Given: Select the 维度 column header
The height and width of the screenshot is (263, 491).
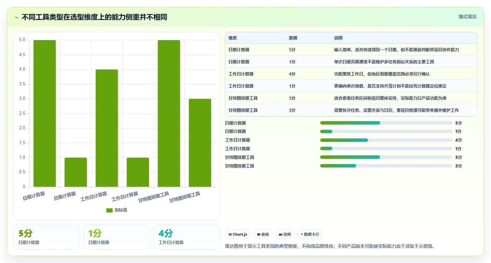Looking at the screenshot, I should (233, 38).
